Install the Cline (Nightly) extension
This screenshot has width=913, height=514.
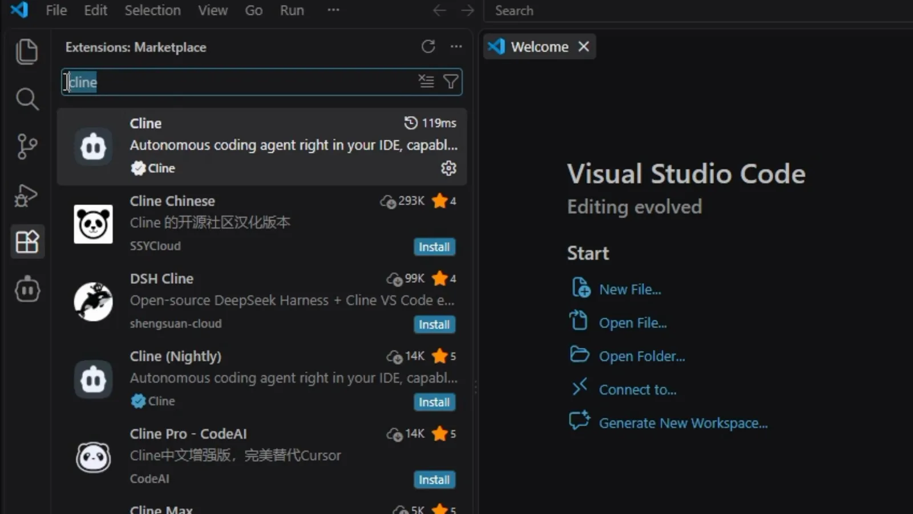pyautogui.click(x=434, y=402)
